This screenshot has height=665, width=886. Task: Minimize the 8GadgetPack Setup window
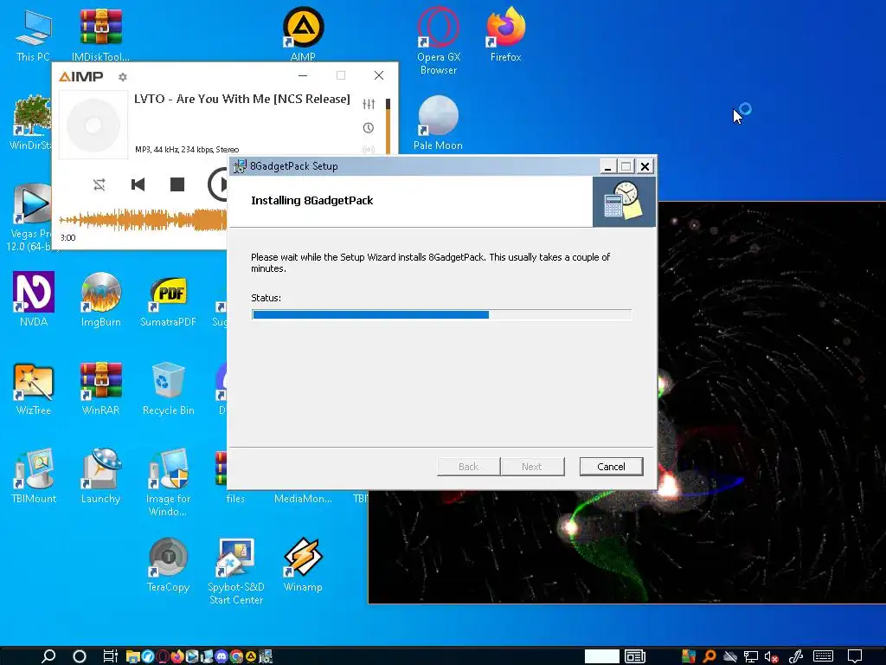coord(607,166)
